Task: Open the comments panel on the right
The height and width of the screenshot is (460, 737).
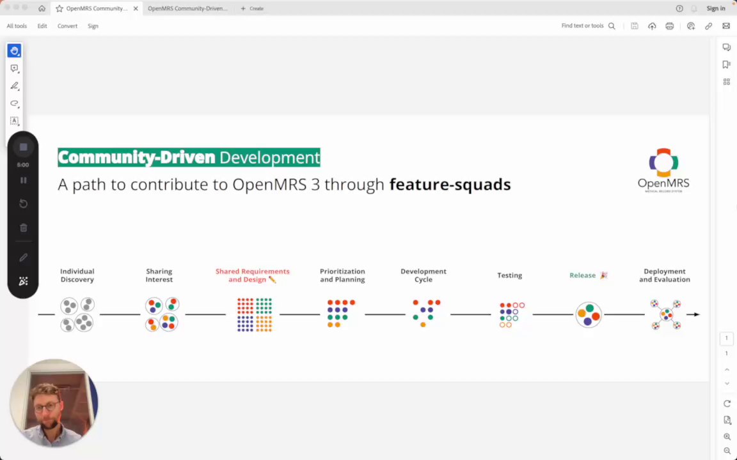Action: point(726,47)
